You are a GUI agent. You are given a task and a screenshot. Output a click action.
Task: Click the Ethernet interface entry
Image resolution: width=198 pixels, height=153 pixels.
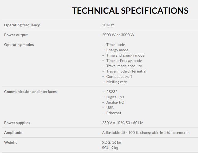[114, 113]
